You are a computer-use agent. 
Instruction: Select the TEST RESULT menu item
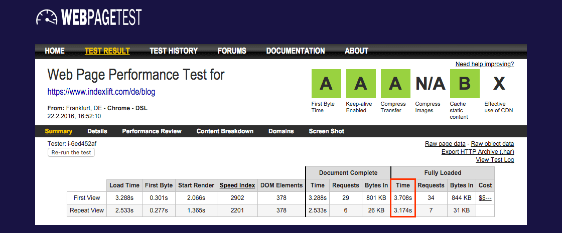click(x=107, y=51)
